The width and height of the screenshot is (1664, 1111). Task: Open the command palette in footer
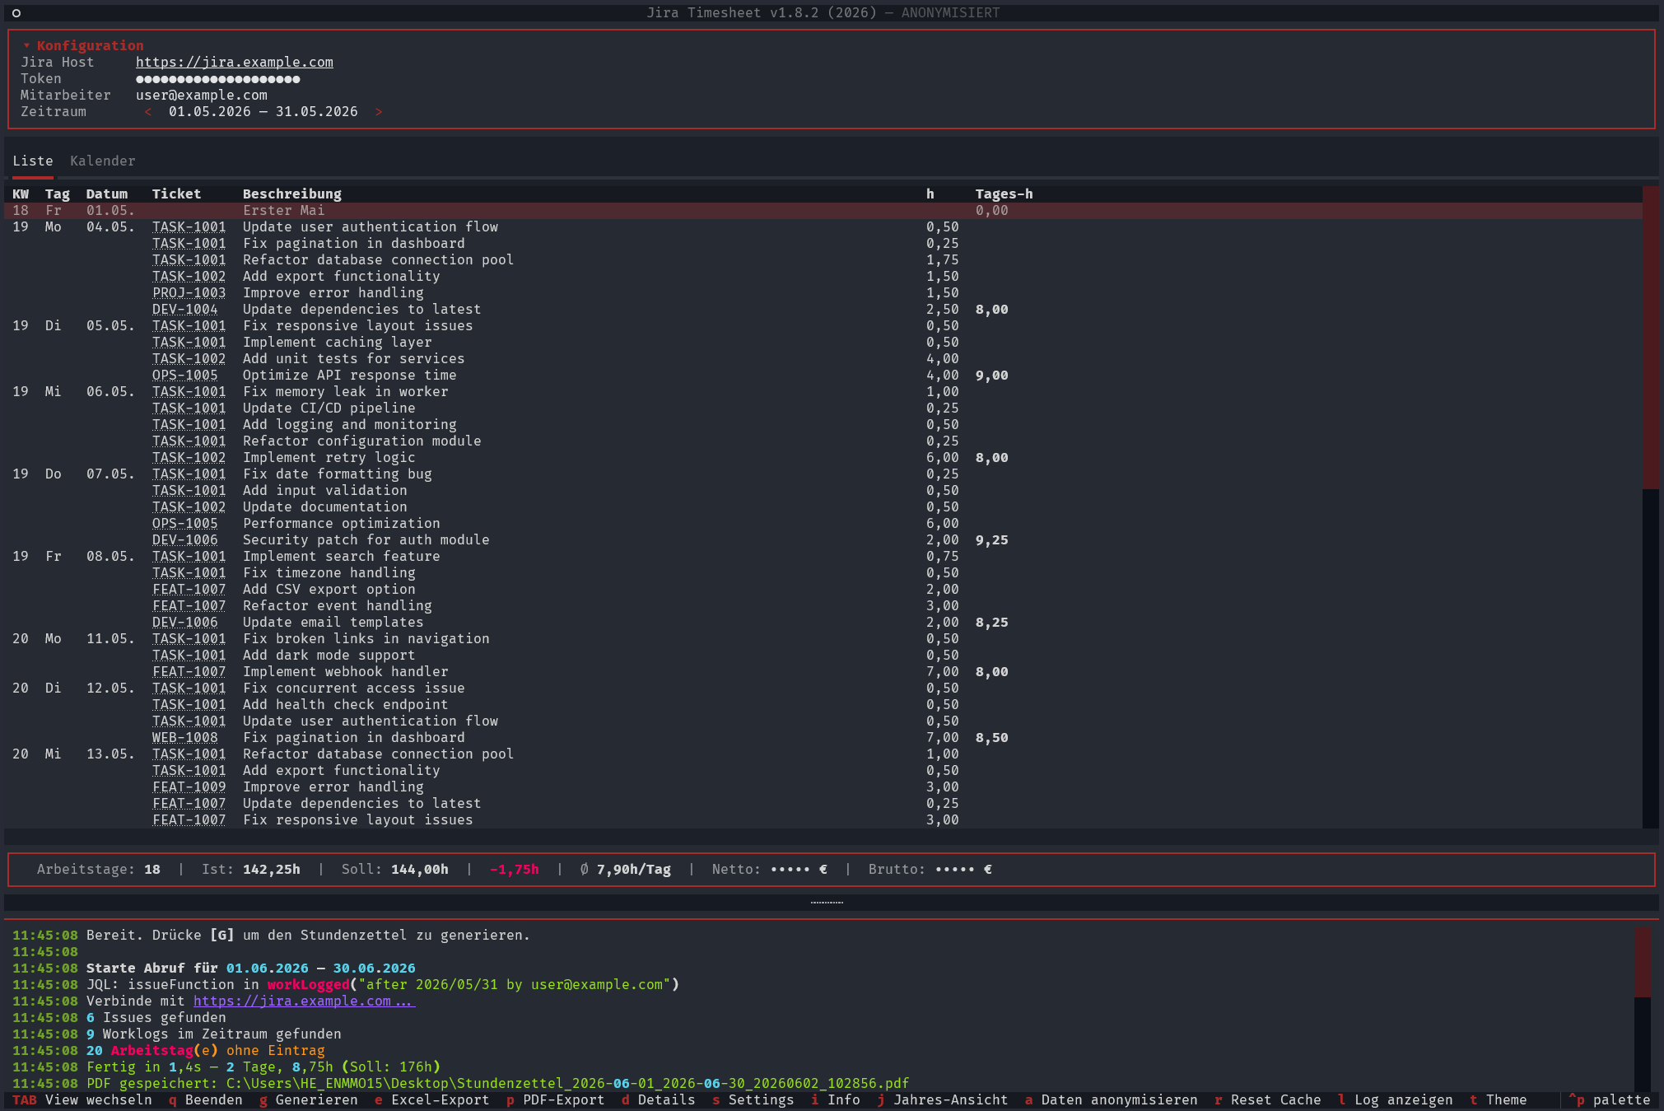[x=1610, y=1099]
